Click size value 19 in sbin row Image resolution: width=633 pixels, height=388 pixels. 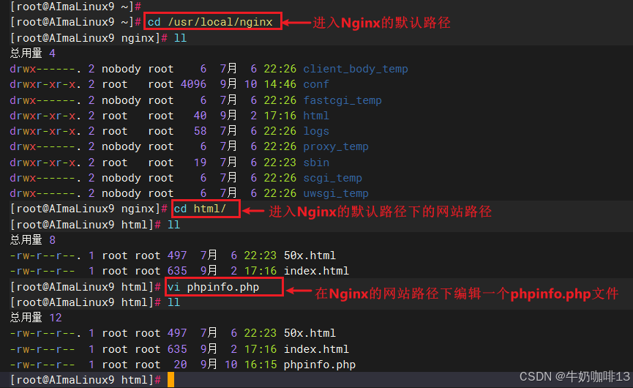click(200, 163)
